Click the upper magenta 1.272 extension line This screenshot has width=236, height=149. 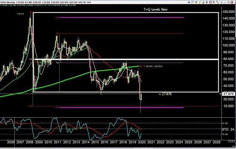(122, 17)
